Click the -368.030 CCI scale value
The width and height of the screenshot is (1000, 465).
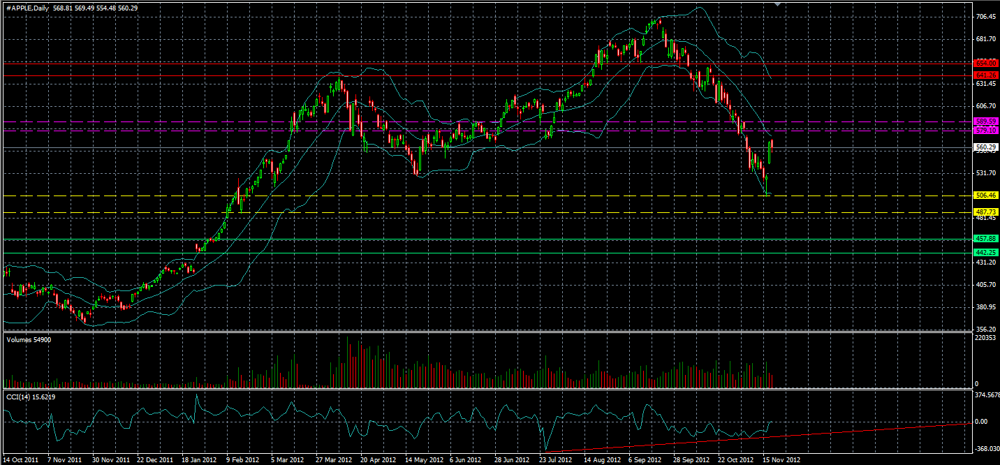987,450
